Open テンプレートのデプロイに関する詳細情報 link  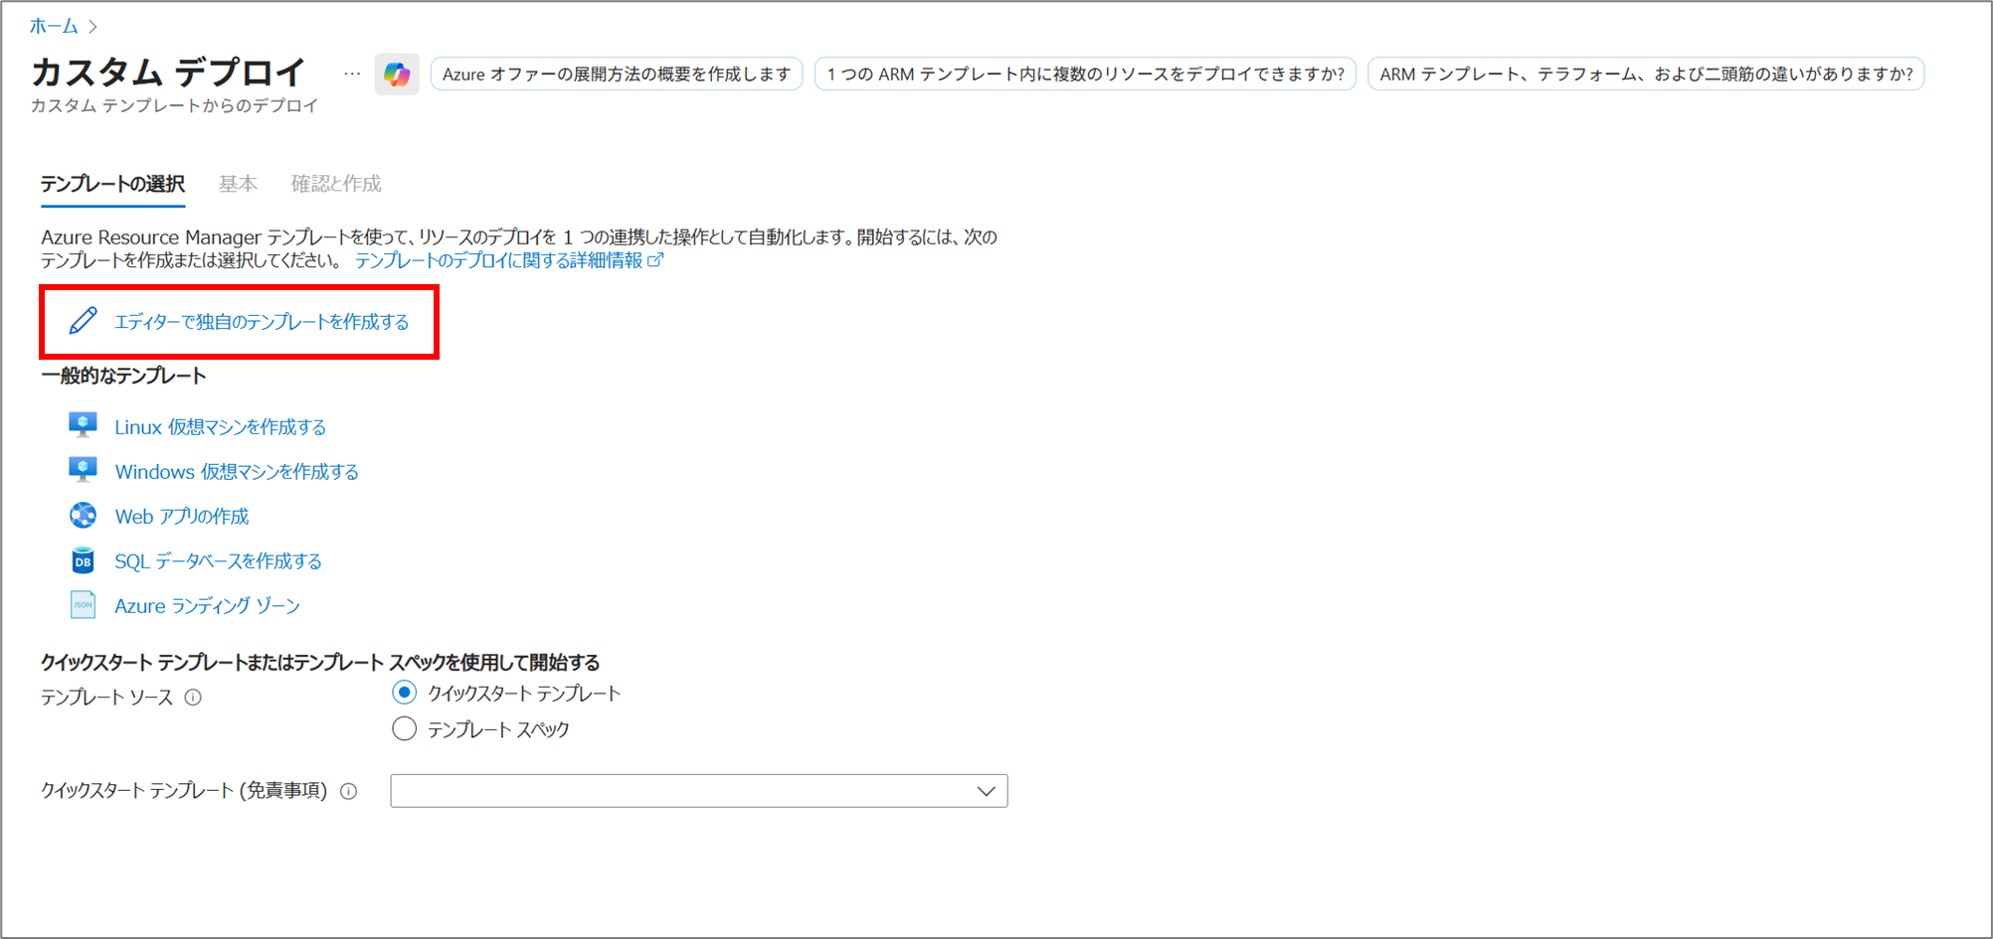coord(499,260)
